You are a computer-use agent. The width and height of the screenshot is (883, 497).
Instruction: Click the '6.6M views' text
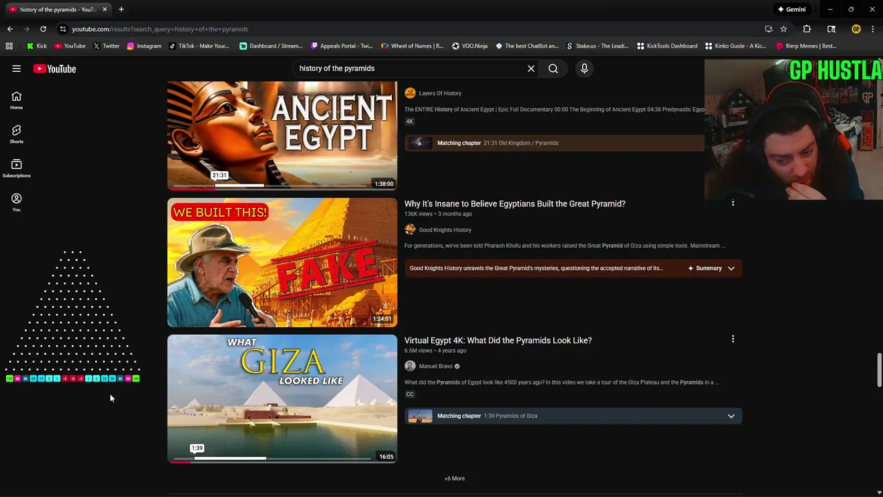[x=418, y=351]
